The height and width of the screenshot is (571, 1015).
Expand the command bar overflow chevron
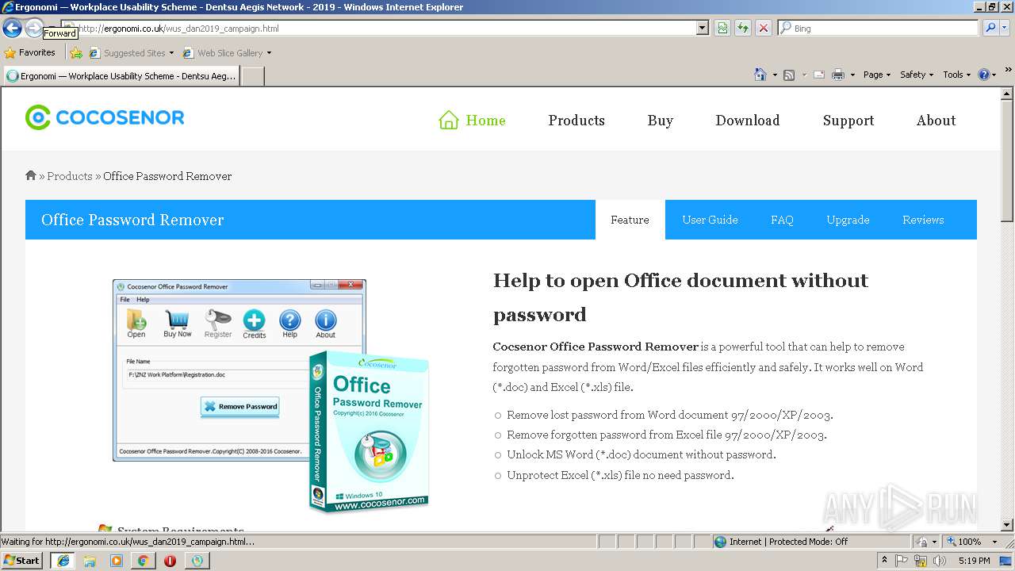(1009, 70)
